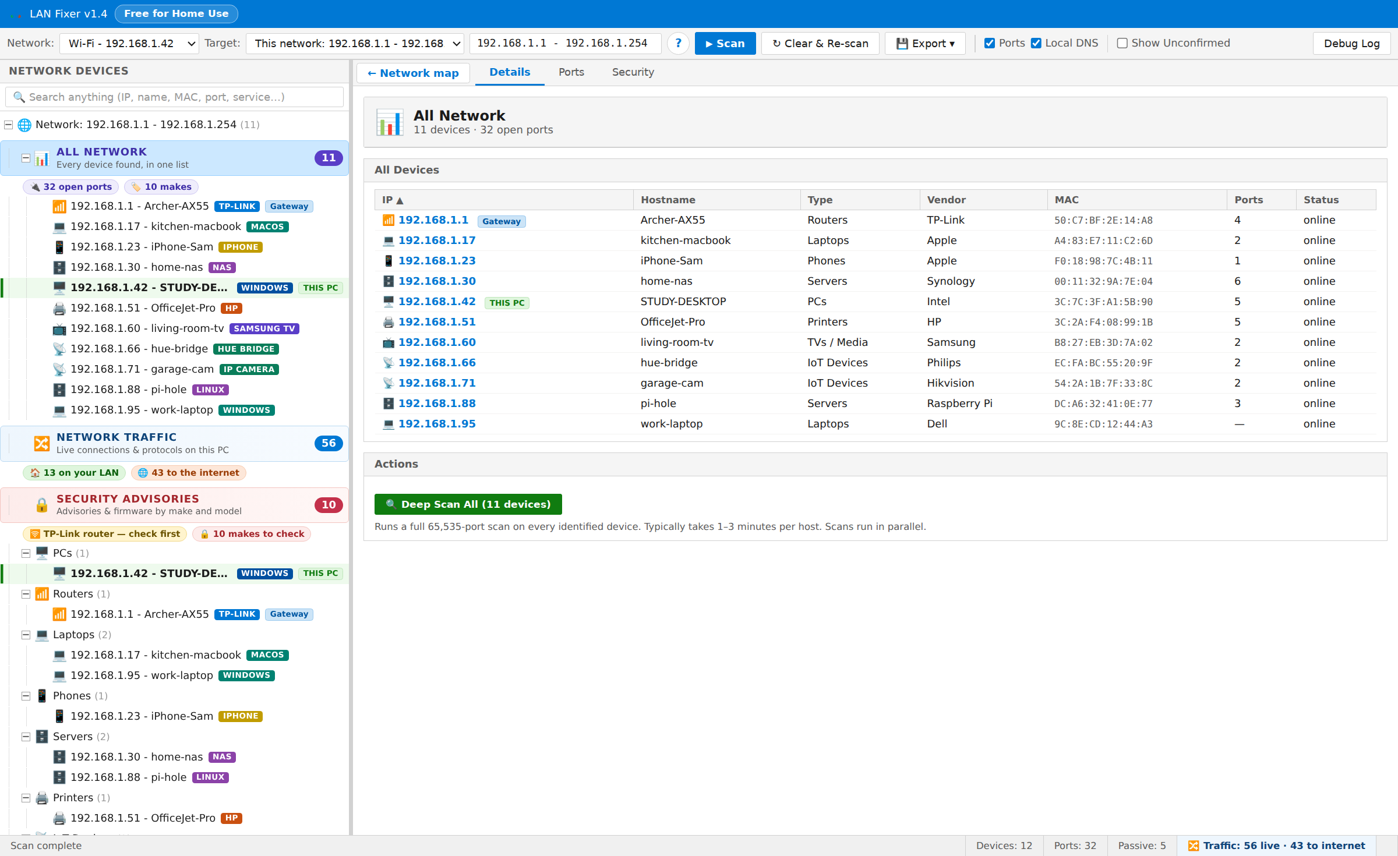Uncheck the Ports checkbox
Image resolution: width=1398 pixels, height=856 pixels.
[x=990, y=43]
